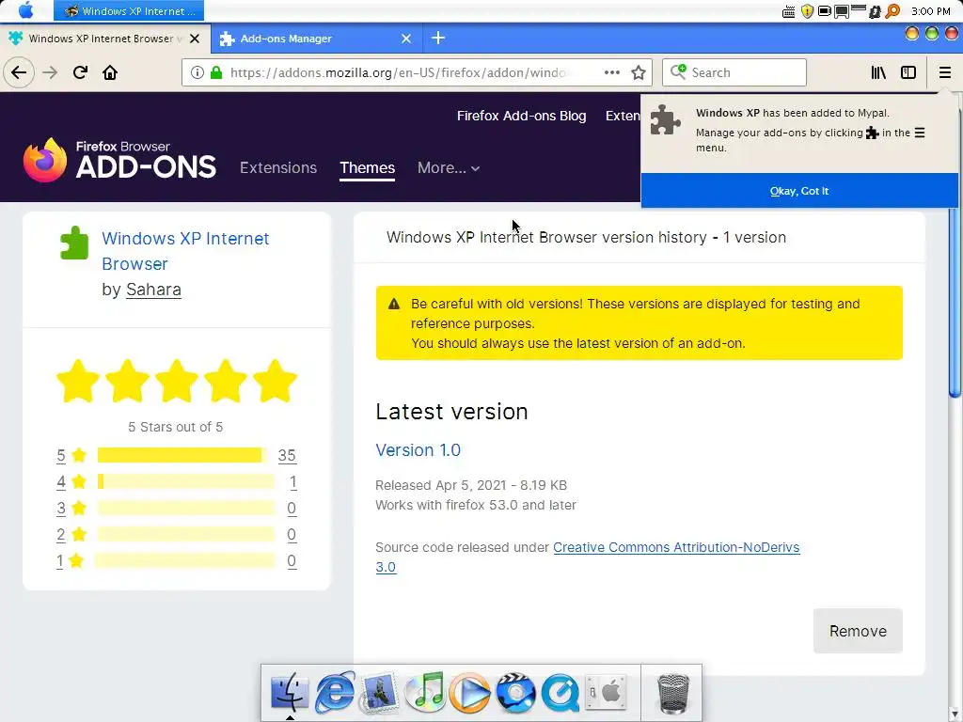Image resolution: width=963 pixels, height=722 pixels.
Task: Click the '5 Stars out of 5' text
Action: pyautogui.click(x=175, y=427)
